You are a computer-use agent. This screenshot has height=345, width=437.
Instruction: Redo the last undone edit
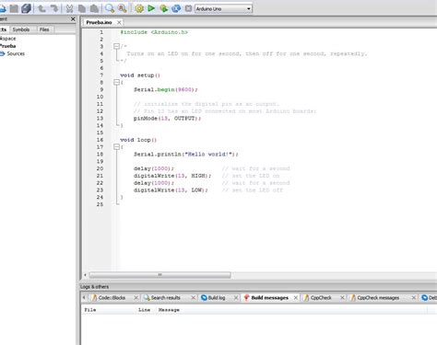click(x=54, y=8)
